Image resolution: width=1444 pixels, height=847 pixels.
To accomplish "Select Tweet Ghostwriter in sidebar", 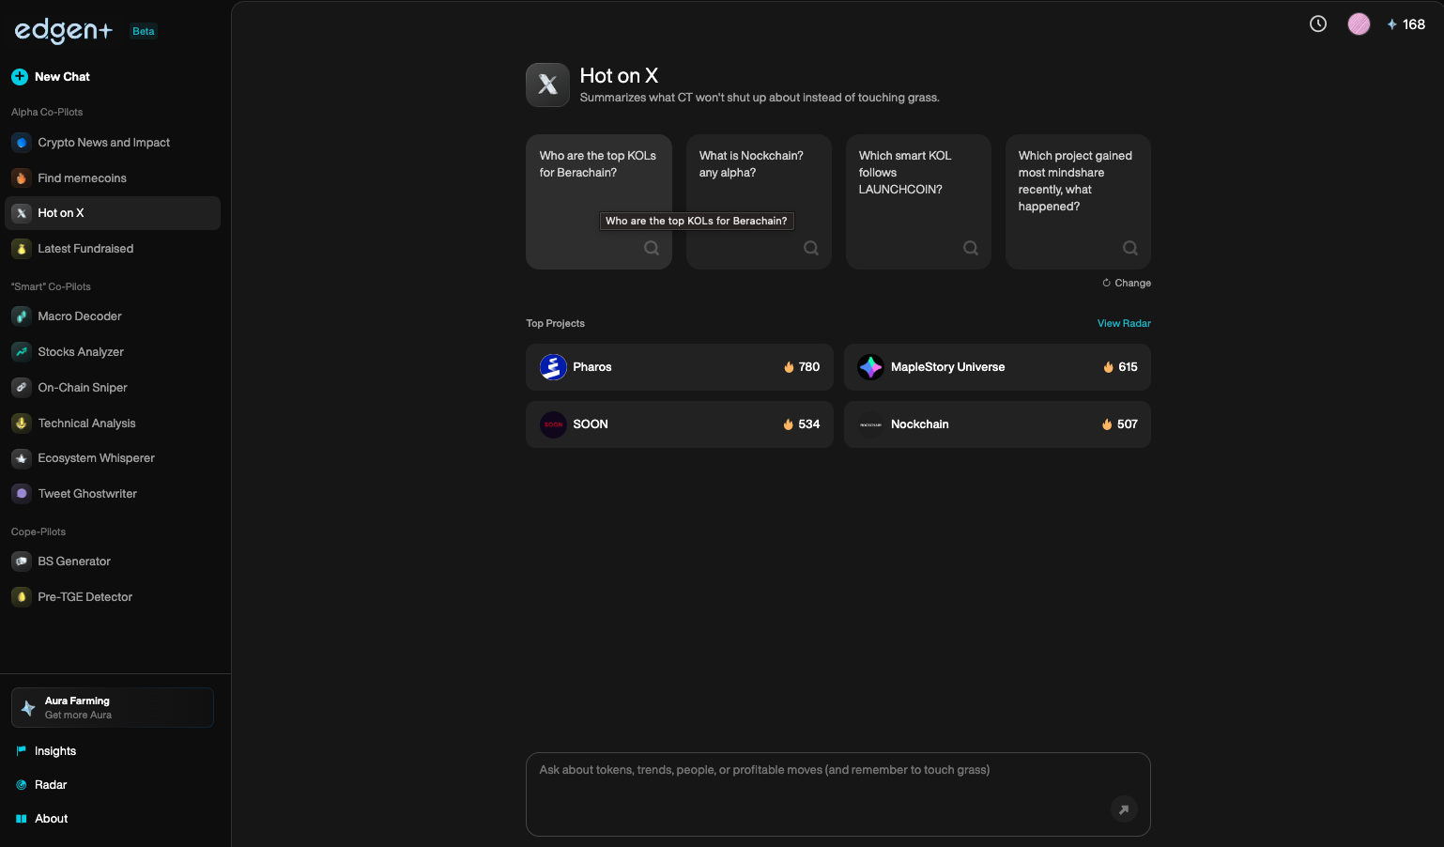I will 87,494.
